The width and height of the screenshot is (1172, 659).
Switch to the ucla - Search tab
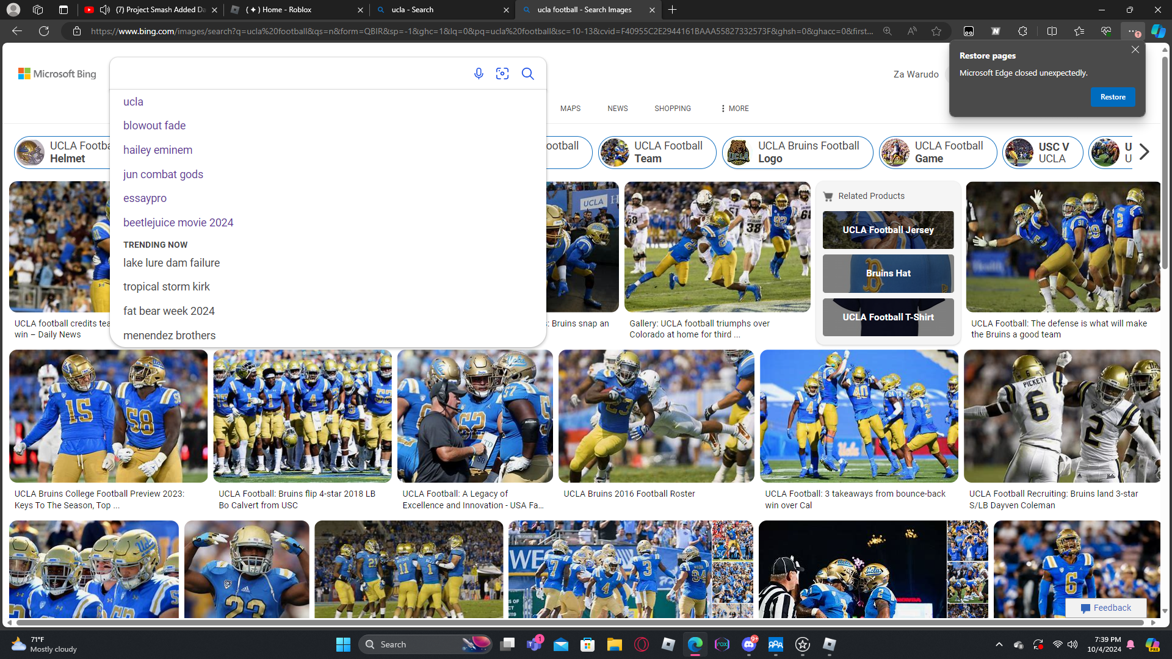tap(442, 10)
